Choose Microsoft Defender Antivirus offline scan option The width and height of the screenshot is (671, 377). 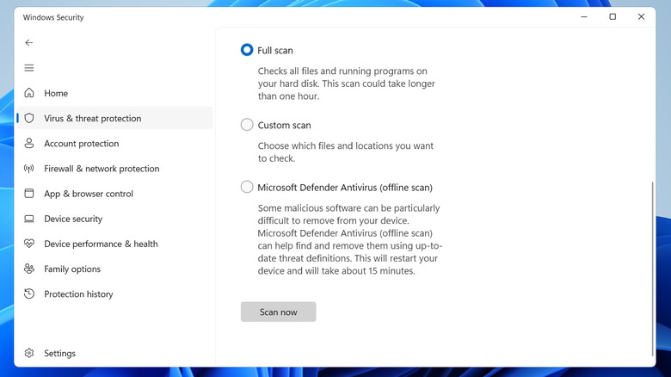(247, 187)
